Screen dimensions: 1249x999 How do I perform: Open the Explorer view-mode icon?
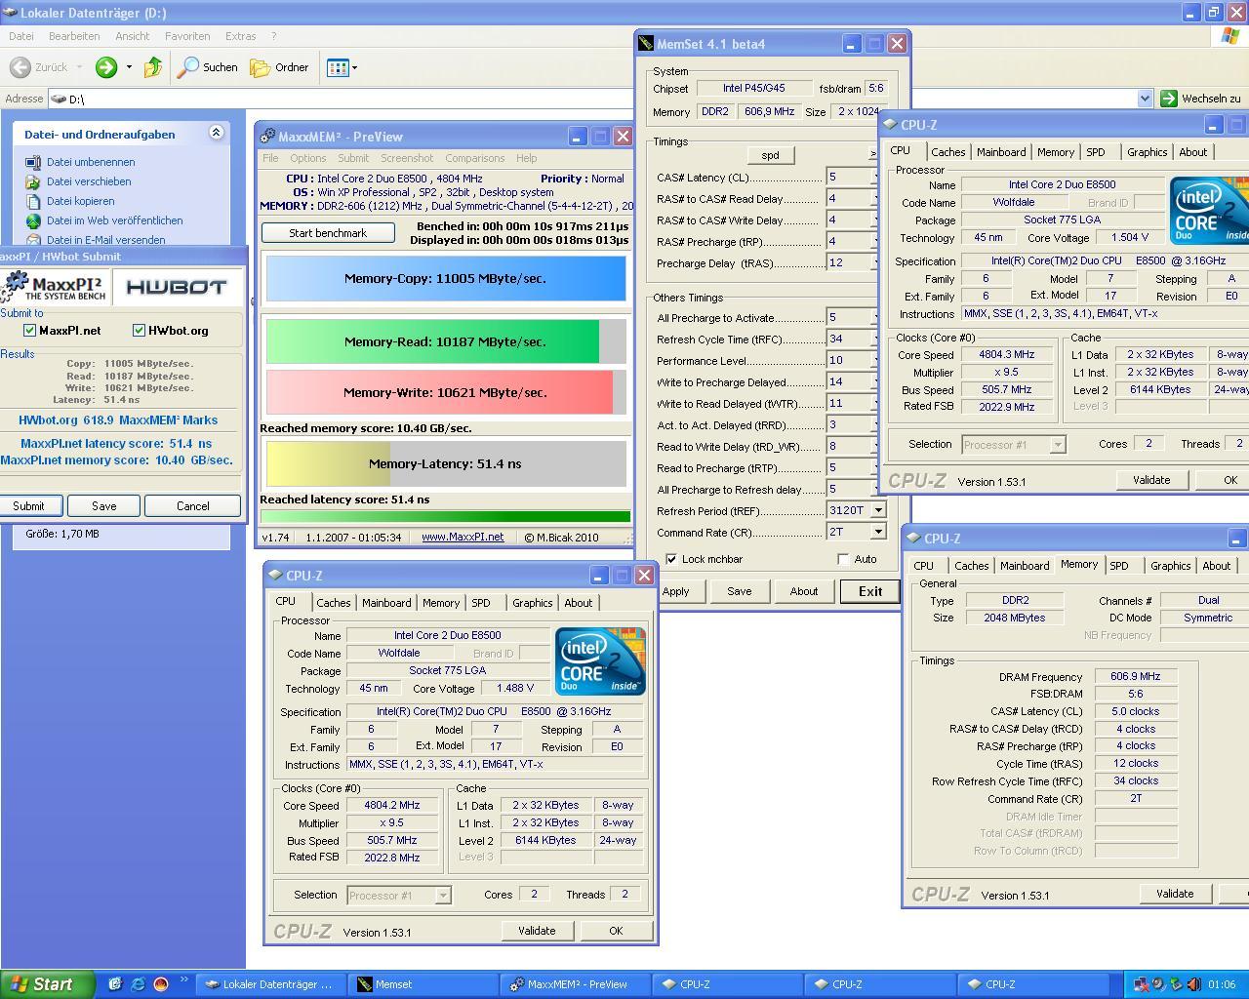(x=338, y=67)
